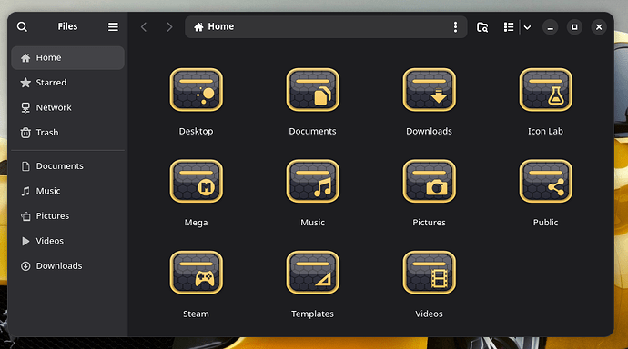Click the "Mega" folder name label
Image resolution: width=628 pixels, height=349 pixels.
(196, 223)
